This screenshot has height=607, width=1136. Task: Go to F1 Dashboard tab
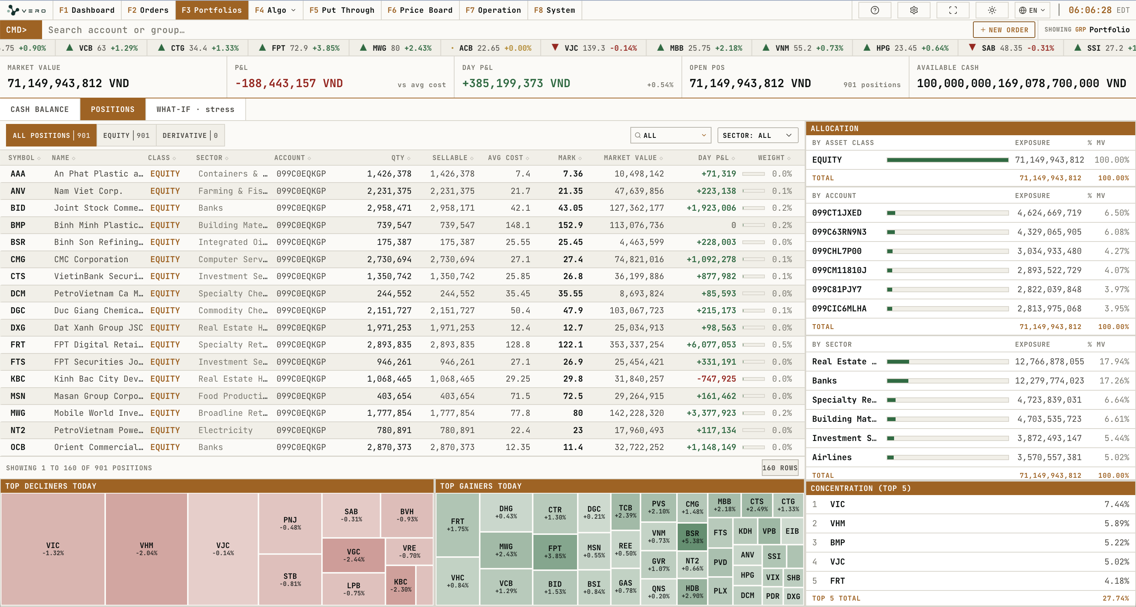(x=87, y=10)
